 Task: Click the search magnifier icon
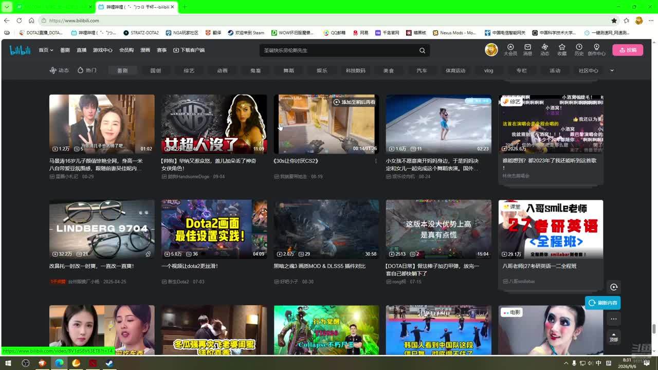pos(422,50)
